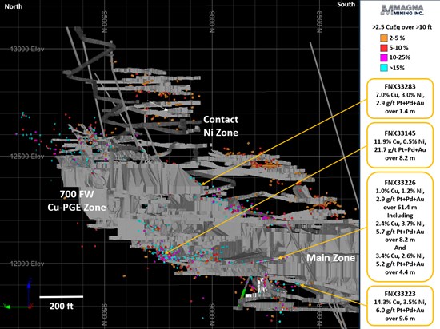Click the XYZ axis orientation gizmo
The image size is (440, 329).
coord(18,294)
